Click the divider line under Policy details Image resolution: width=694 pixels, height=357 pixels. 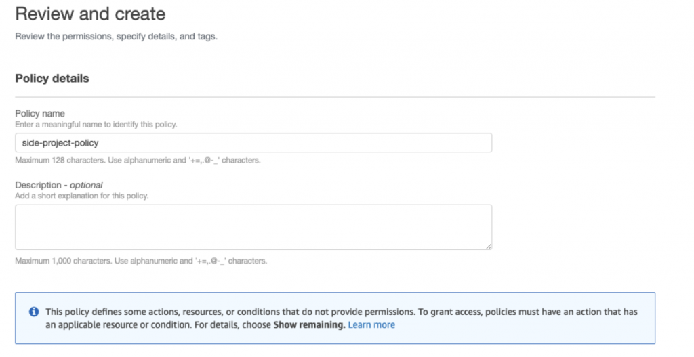point(335,98)
